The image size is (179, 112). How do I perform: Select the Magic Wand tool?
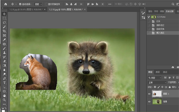tap(4, 27)
